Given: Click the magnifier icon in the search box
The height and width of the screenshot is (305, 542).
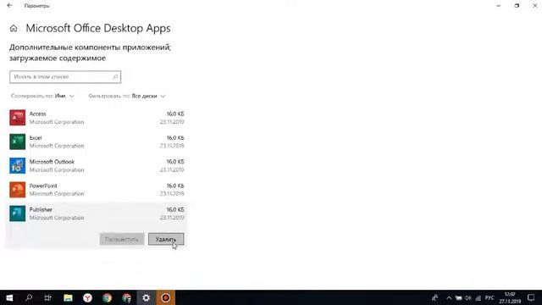Looking at the screenshot, I should [x=115, y=77].
